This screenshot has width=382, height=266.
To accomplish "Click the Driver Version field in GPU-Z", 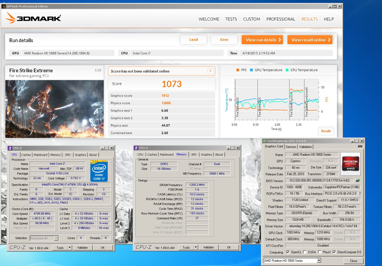I will pyautogui.click(x=323, y=226).
